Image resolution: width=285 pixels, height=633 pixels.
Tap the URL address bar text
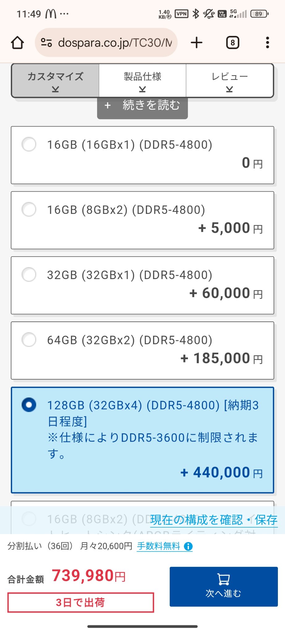tap(115, 43)
